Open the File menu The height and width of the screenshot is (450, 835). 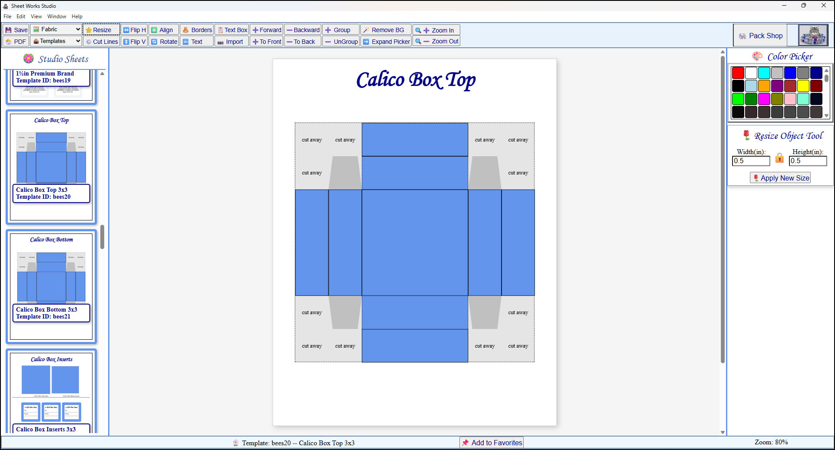(x=7, y=16)
